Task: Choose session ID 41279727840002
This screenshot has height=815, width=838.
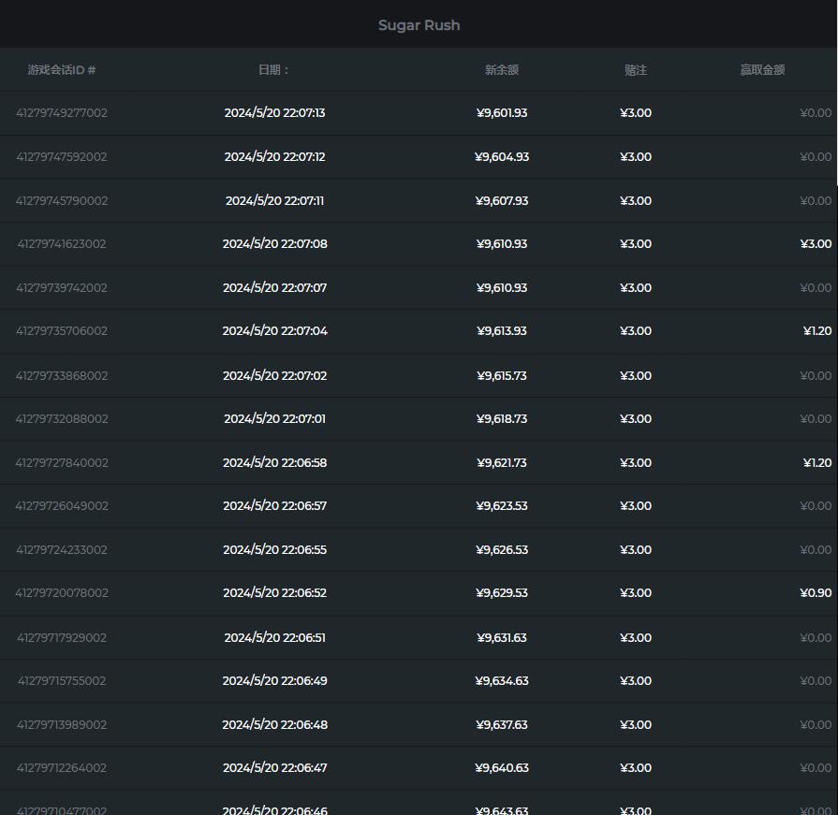Action: coord(62,463)
